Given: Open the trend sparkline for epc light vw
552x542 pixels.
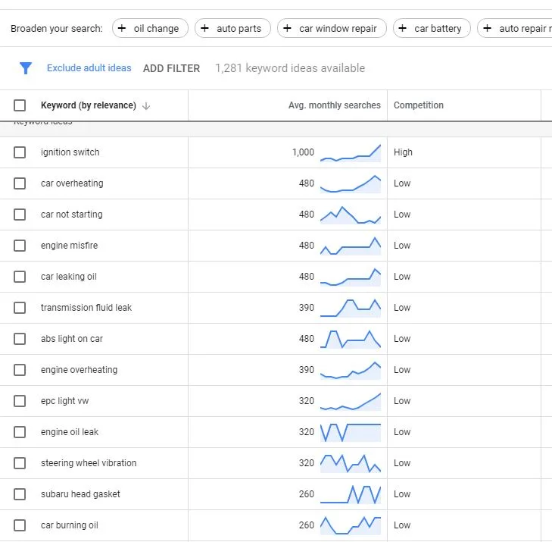Looking at the screenshot, I should click(x=351, y=402).
